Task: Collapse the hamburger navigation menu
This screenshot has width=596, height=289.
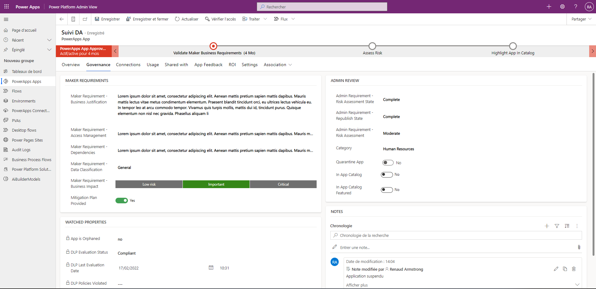Action: [6, 19]
